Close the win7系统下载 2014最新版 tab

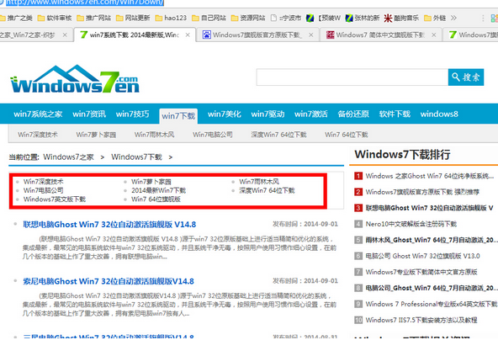click(188, 35)
